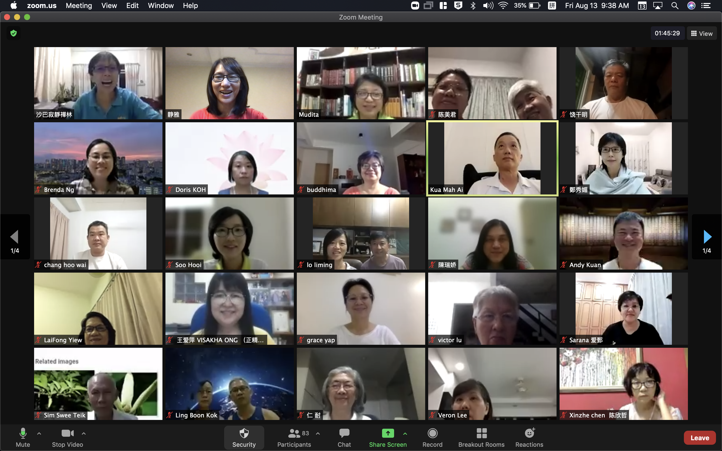This screenshot has width=722, height=451.
Task: Go to next gallery page arrow
Action: point(707,237)
